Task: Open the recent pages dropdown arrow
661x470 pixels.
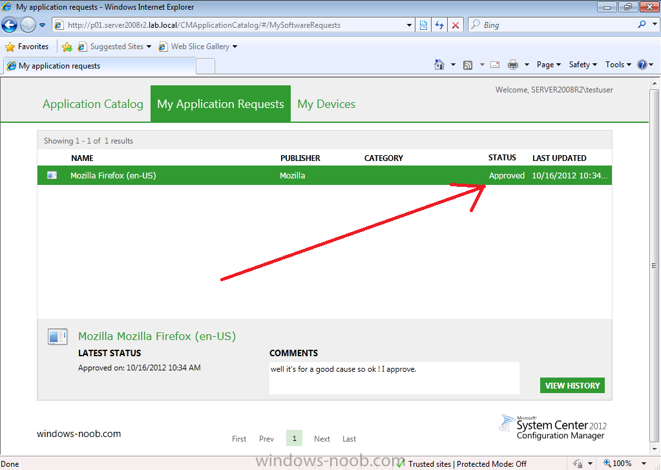Action: (x=42, y=25)
